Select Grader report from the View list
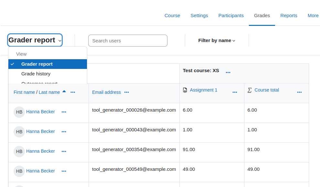This screenshot has width=320, height=187. coord(48,64)
